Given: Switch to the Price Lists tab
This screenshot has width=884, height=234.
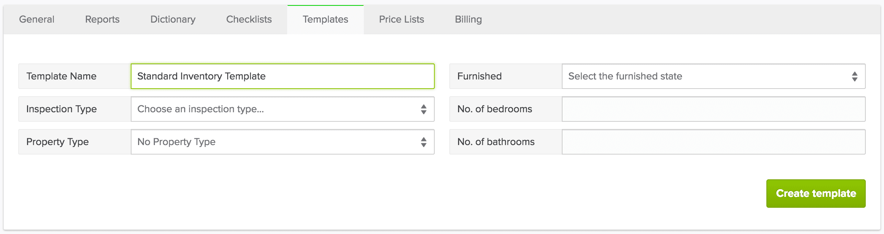Looking at the screenshot, I should coord(401,19).
